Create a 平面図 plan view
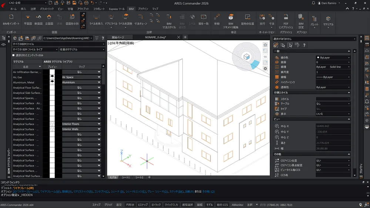Image resolution: width=370 pixels, height=208 pixels. 28,19
